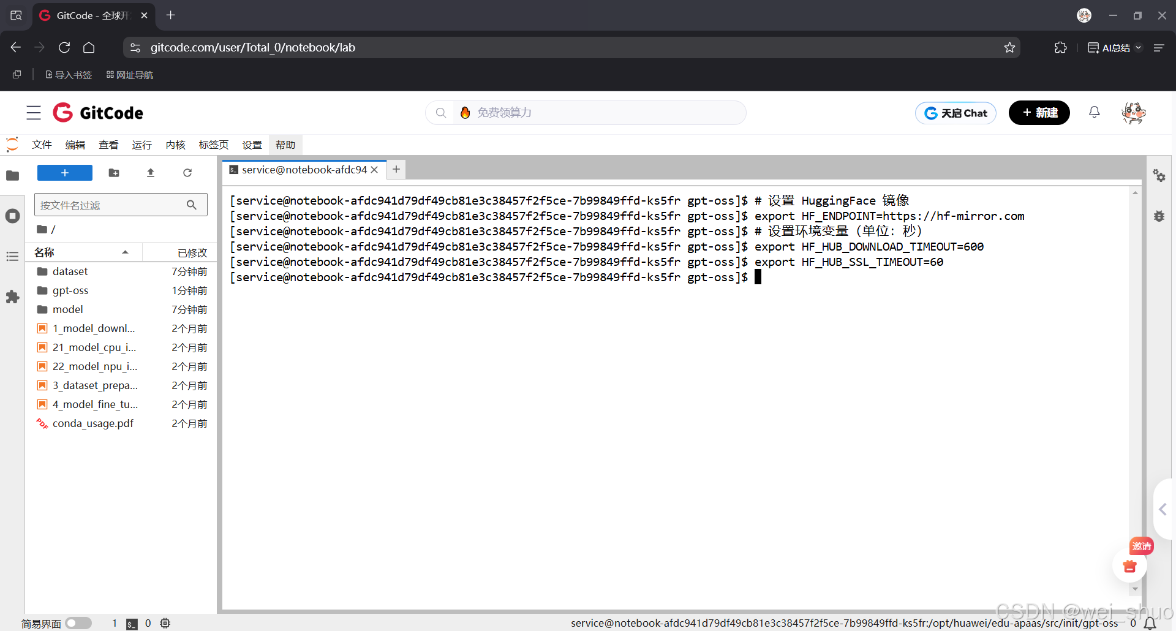Click the gift reward floating icon
The height and width of the screenshot is (631, 1176).
1129,566
